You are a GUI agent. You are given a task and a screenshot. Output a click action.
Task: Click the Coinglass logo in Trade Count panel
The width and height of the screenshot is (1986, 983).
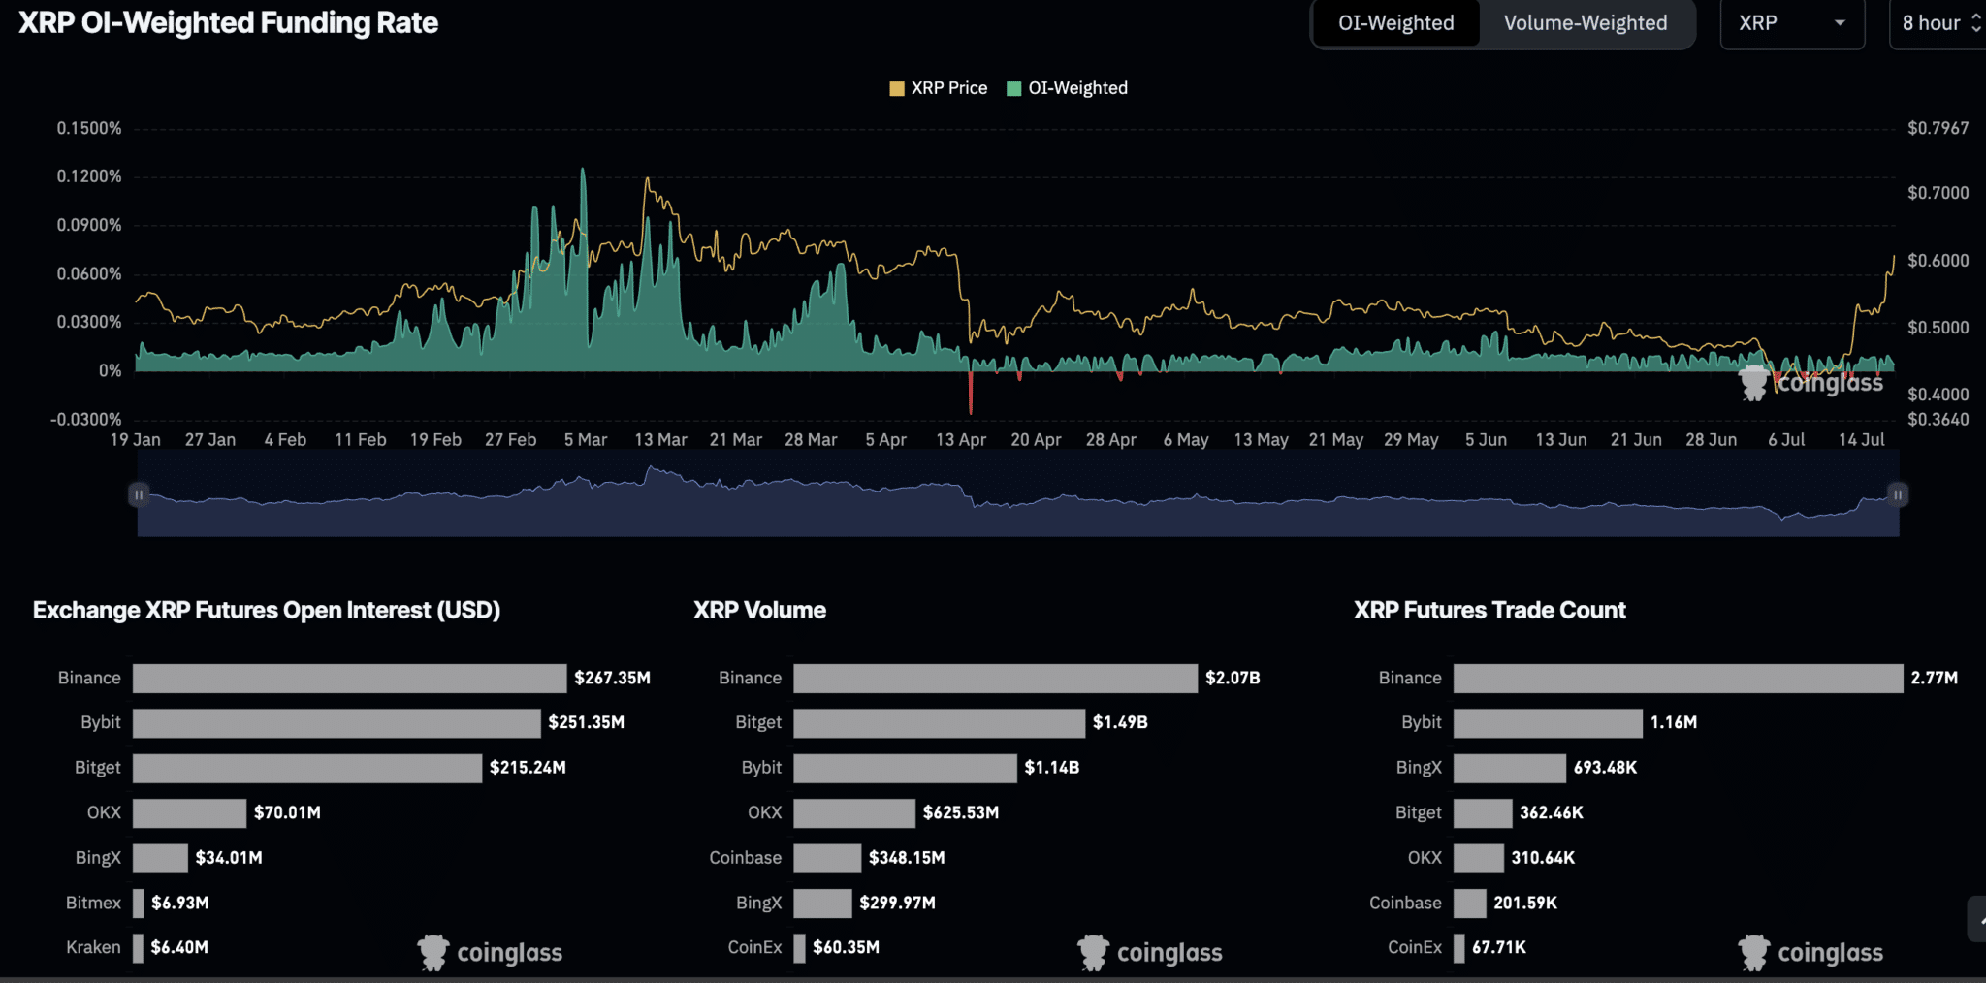[1810, 952]
